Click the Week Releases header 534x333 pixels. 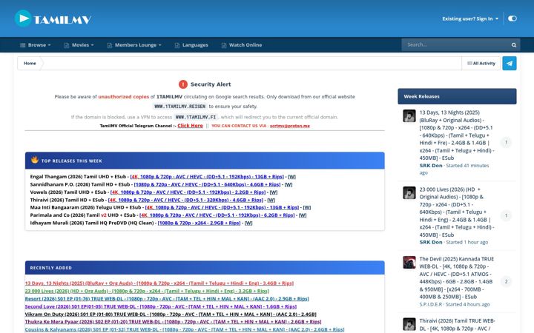click(457, 96)
